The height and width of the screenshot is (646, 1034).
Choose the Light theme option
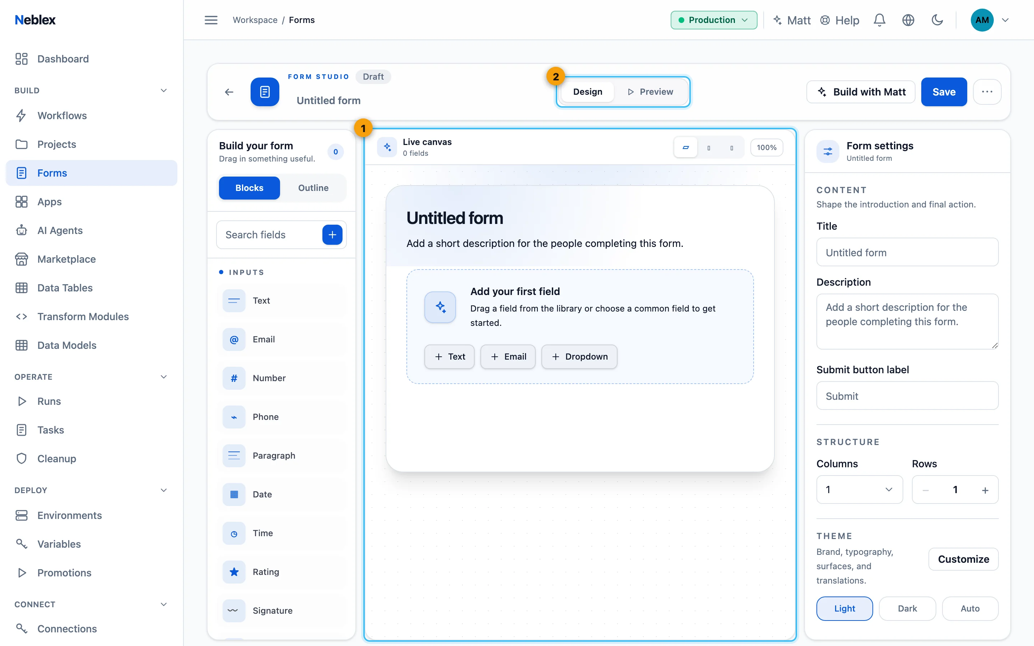[x=844, y=608]
